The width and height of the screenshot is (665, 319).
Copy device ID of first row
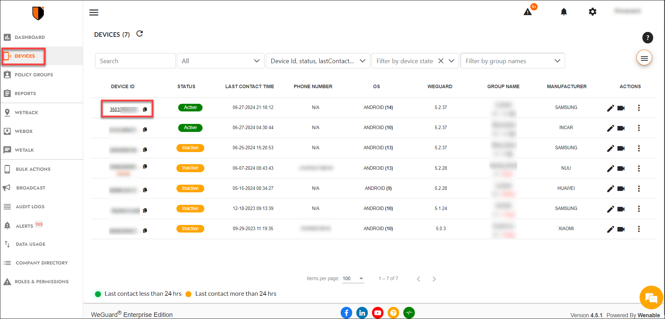(145, 109)
